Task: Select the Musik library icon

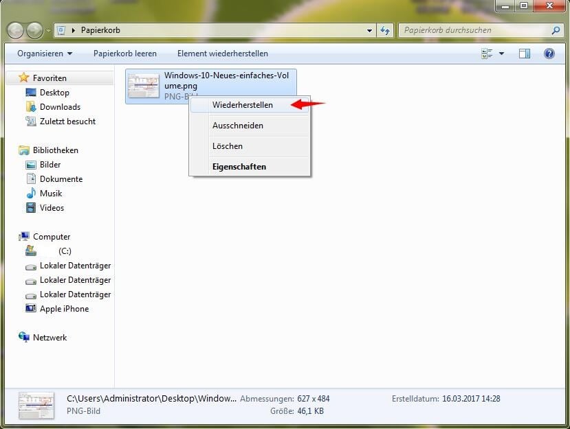Action: 31,194
